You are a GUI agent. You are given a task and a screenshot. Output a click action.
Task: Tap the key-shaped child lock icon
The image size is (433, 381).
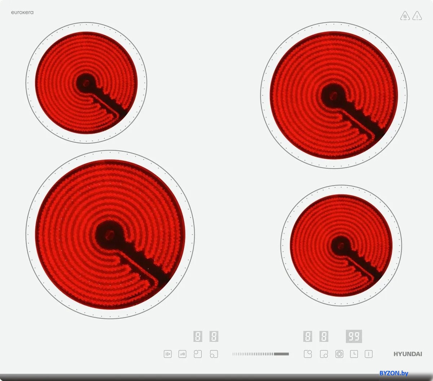tap(183, 354)
